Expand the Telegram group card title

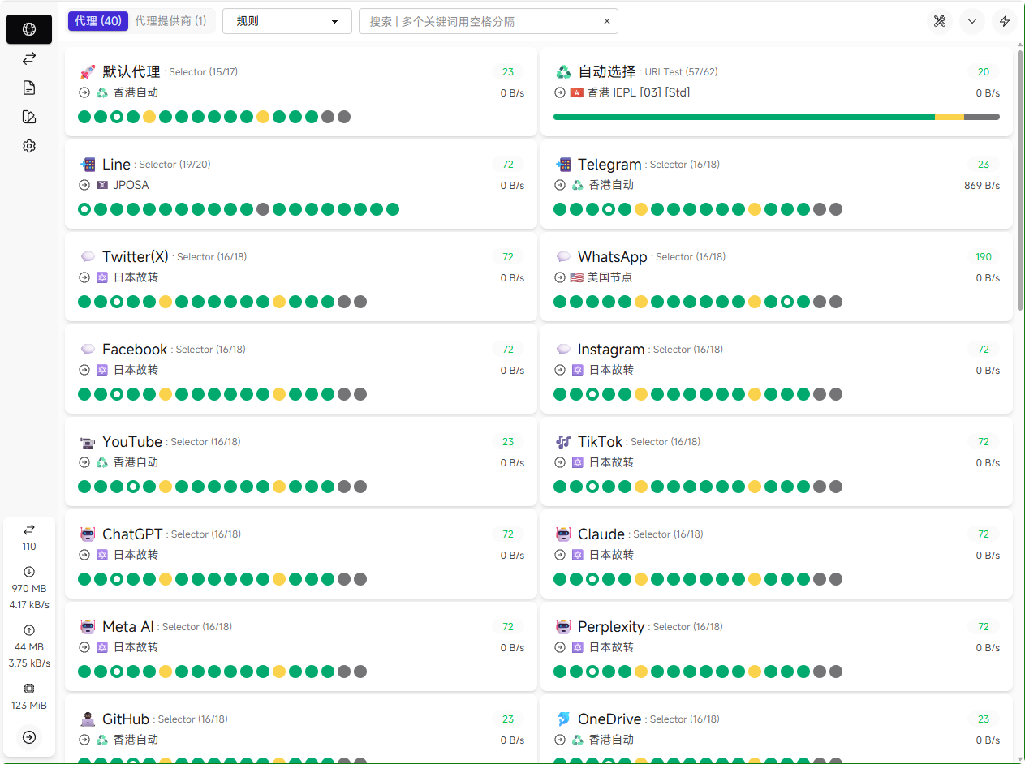click(x=609, y=165)
